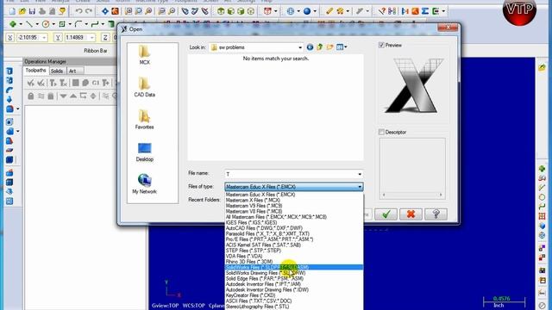Choose Parasolid Files type option
Screen dimensions: 552x310
click(293, 233)
